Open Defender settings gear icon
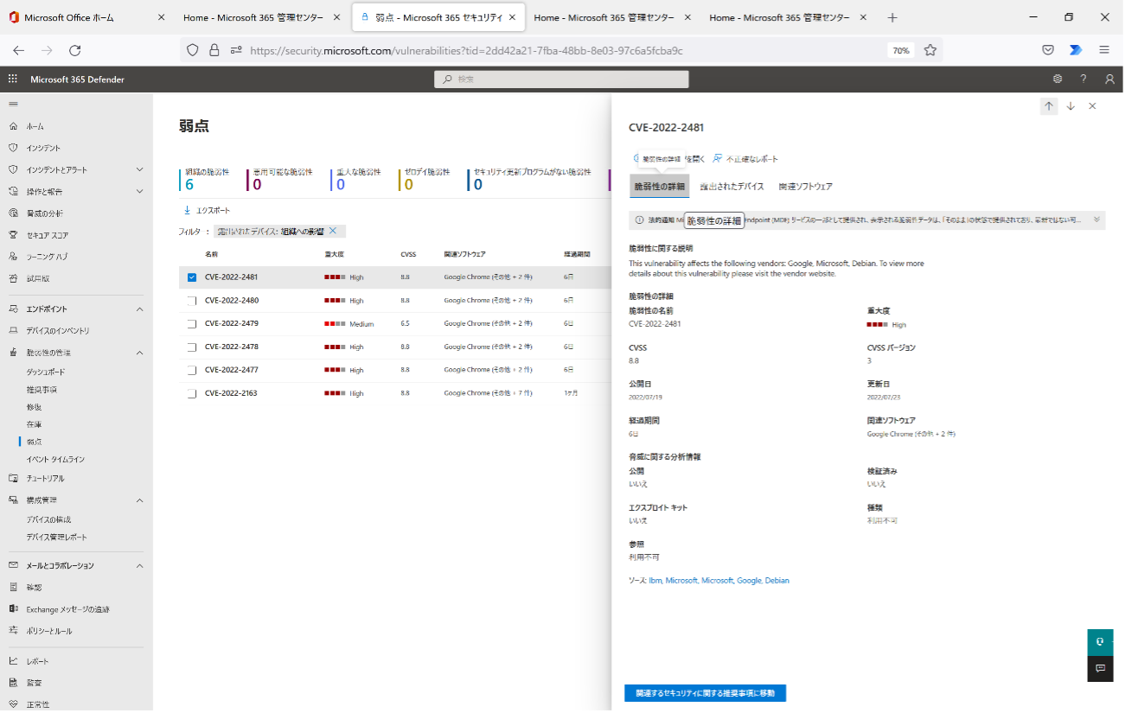The height and width of the screenshot is (713, 1125). 1057,80
